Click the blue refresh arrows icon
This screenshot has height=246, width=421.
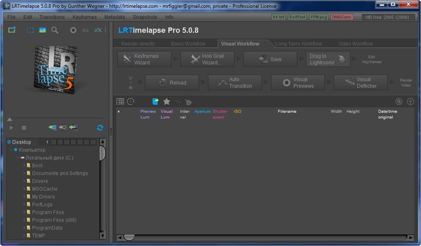click(100, 128)
